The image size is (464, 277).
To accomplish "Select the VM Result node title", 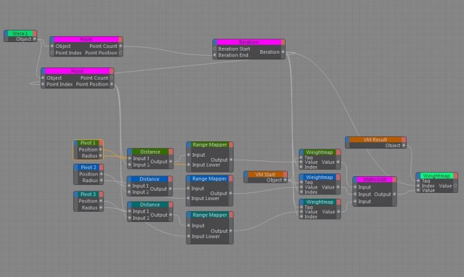I will click(x=376, y=140).
